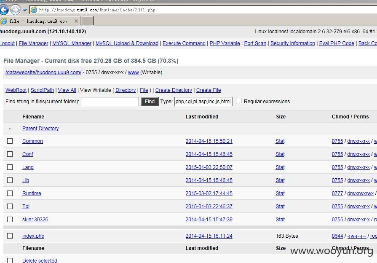This screenshot has width=377, height=263.
Task: Open the Conf folder
Action: click(28, 154)
